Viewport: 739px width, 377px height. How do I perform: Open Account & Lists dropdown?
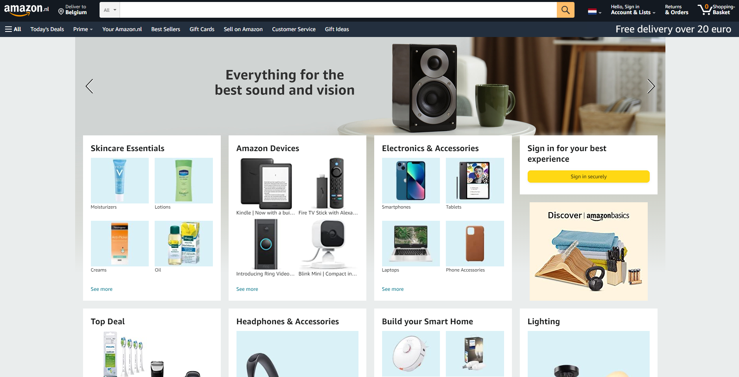[x=633, y=9]
